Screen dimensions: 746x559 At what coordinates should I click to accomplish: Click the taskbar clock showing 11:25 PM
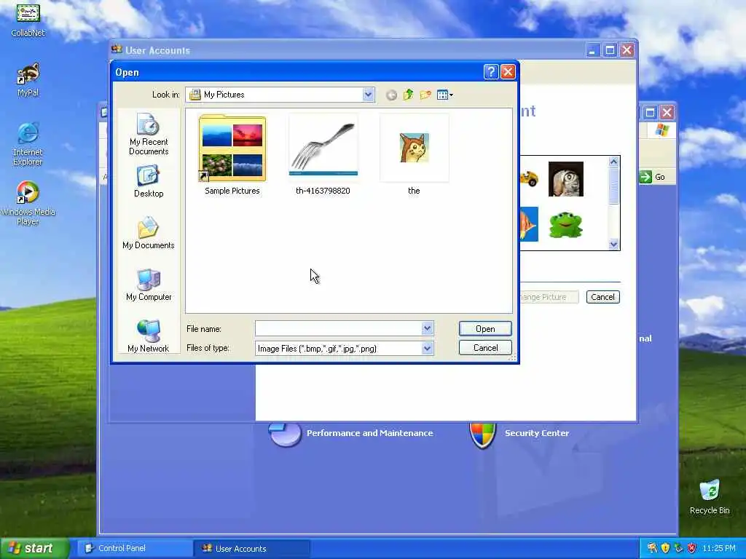pyautogui.click(x=719, y=549)
